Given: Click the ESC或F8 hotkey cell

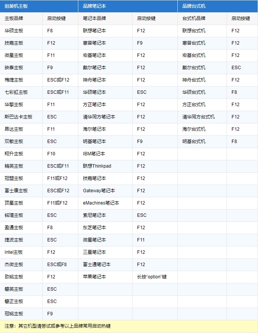Looking at the screenshot, I should (x=57, y=265).
